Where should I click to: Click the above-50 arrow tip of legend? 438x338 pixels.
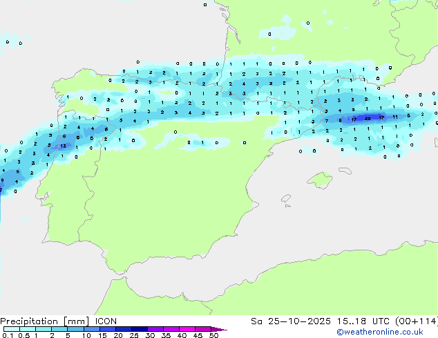(219, 329)
